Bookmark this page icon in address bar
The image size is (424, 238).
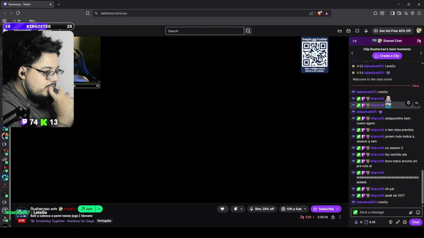pyautogui.click(x=87, y=13)
